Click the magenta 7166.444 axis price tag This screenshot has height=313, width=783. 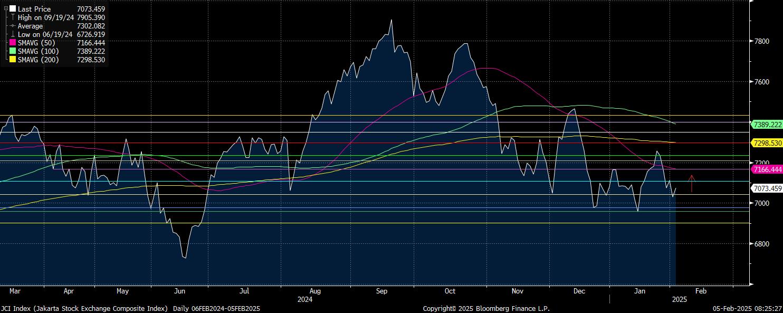click(767, 169)
